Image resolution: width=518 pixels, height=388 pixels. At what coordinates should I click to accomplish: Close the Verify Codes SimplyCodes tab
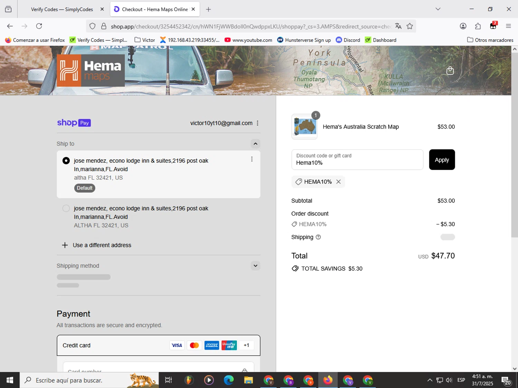point(102,9)
